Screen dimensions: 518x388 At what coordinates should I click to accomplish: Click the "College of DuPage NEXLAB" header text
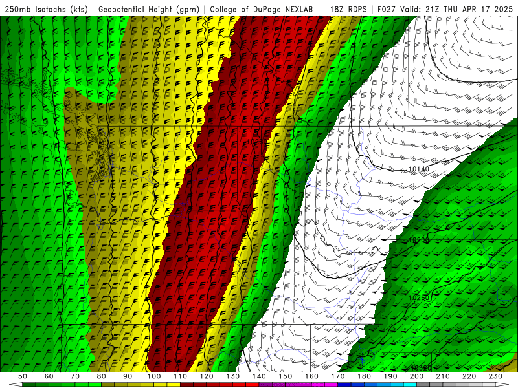[262, 9]
